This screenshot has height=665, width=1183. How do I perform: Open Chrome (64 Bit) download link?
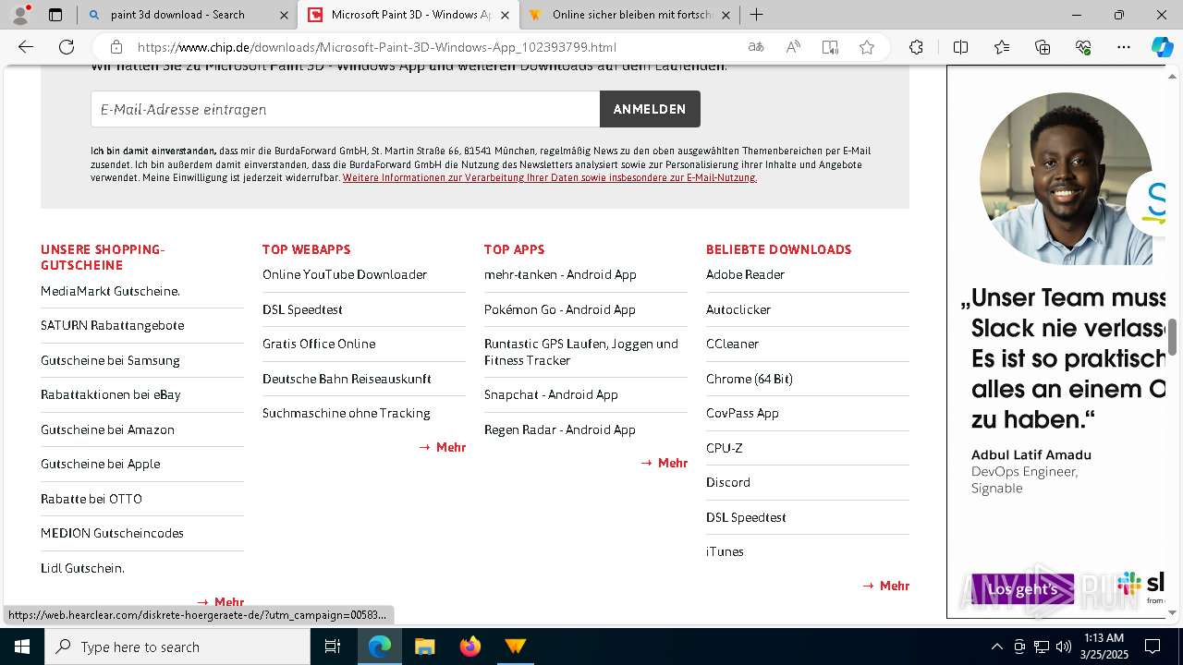click(750, 379)
